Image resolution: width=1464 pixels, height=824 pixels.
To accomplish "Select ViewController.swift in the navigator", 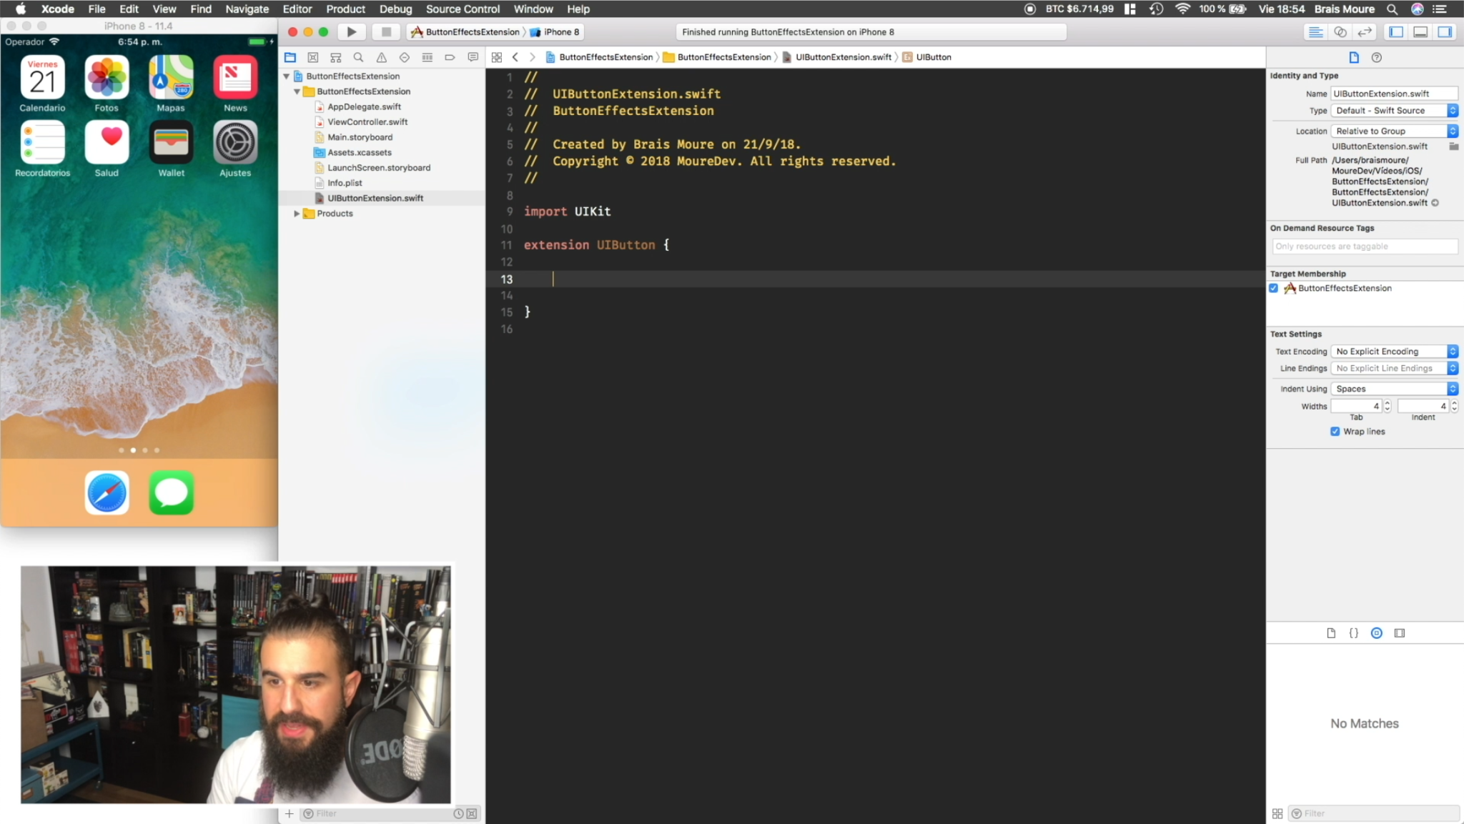I will (367, 121).
